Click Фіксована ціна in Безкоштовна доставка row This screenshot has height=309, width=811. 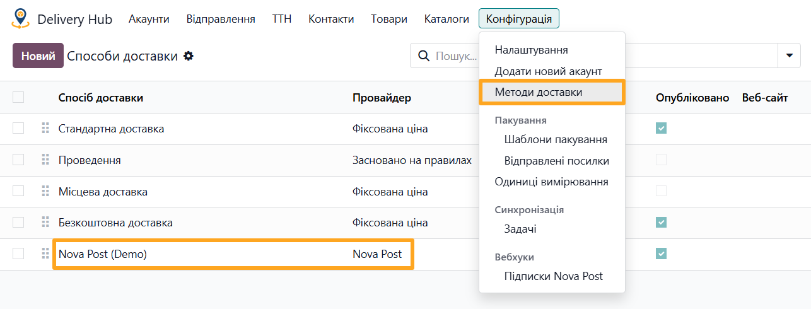tap(390, 223)
